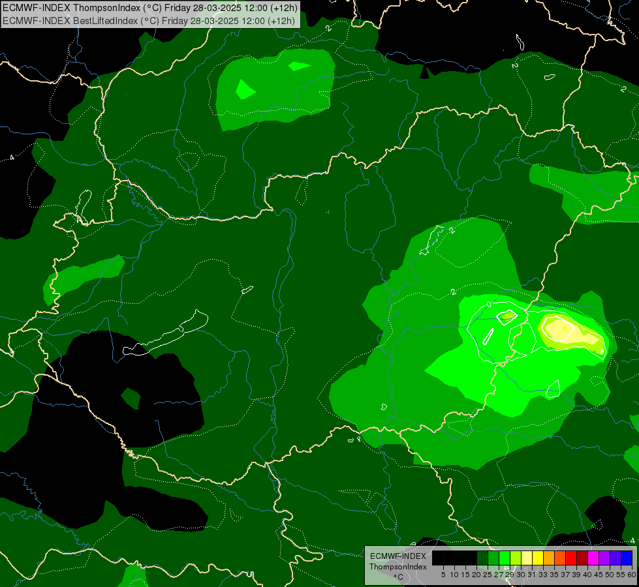Click the ThompsonIndex label in the legend
The image size is (639, 587).
point(398,567)
